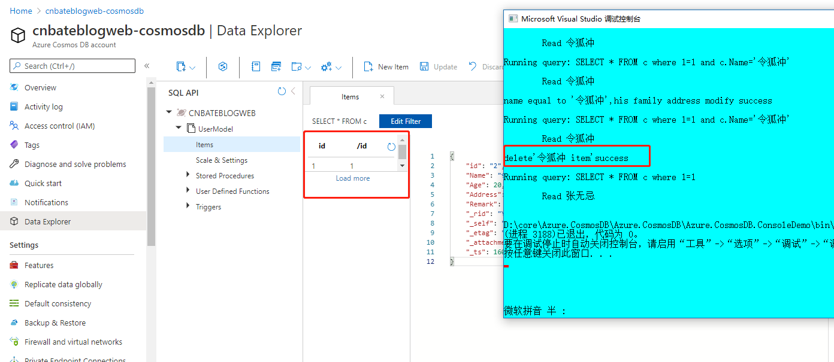Viewport: 834px width, 362px height.
Task: Click the Access control (IAM) icon
Action: [14, 126]
